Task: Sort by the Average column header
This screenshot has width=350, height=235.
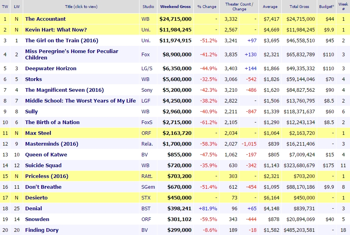Action: (270, 6)
